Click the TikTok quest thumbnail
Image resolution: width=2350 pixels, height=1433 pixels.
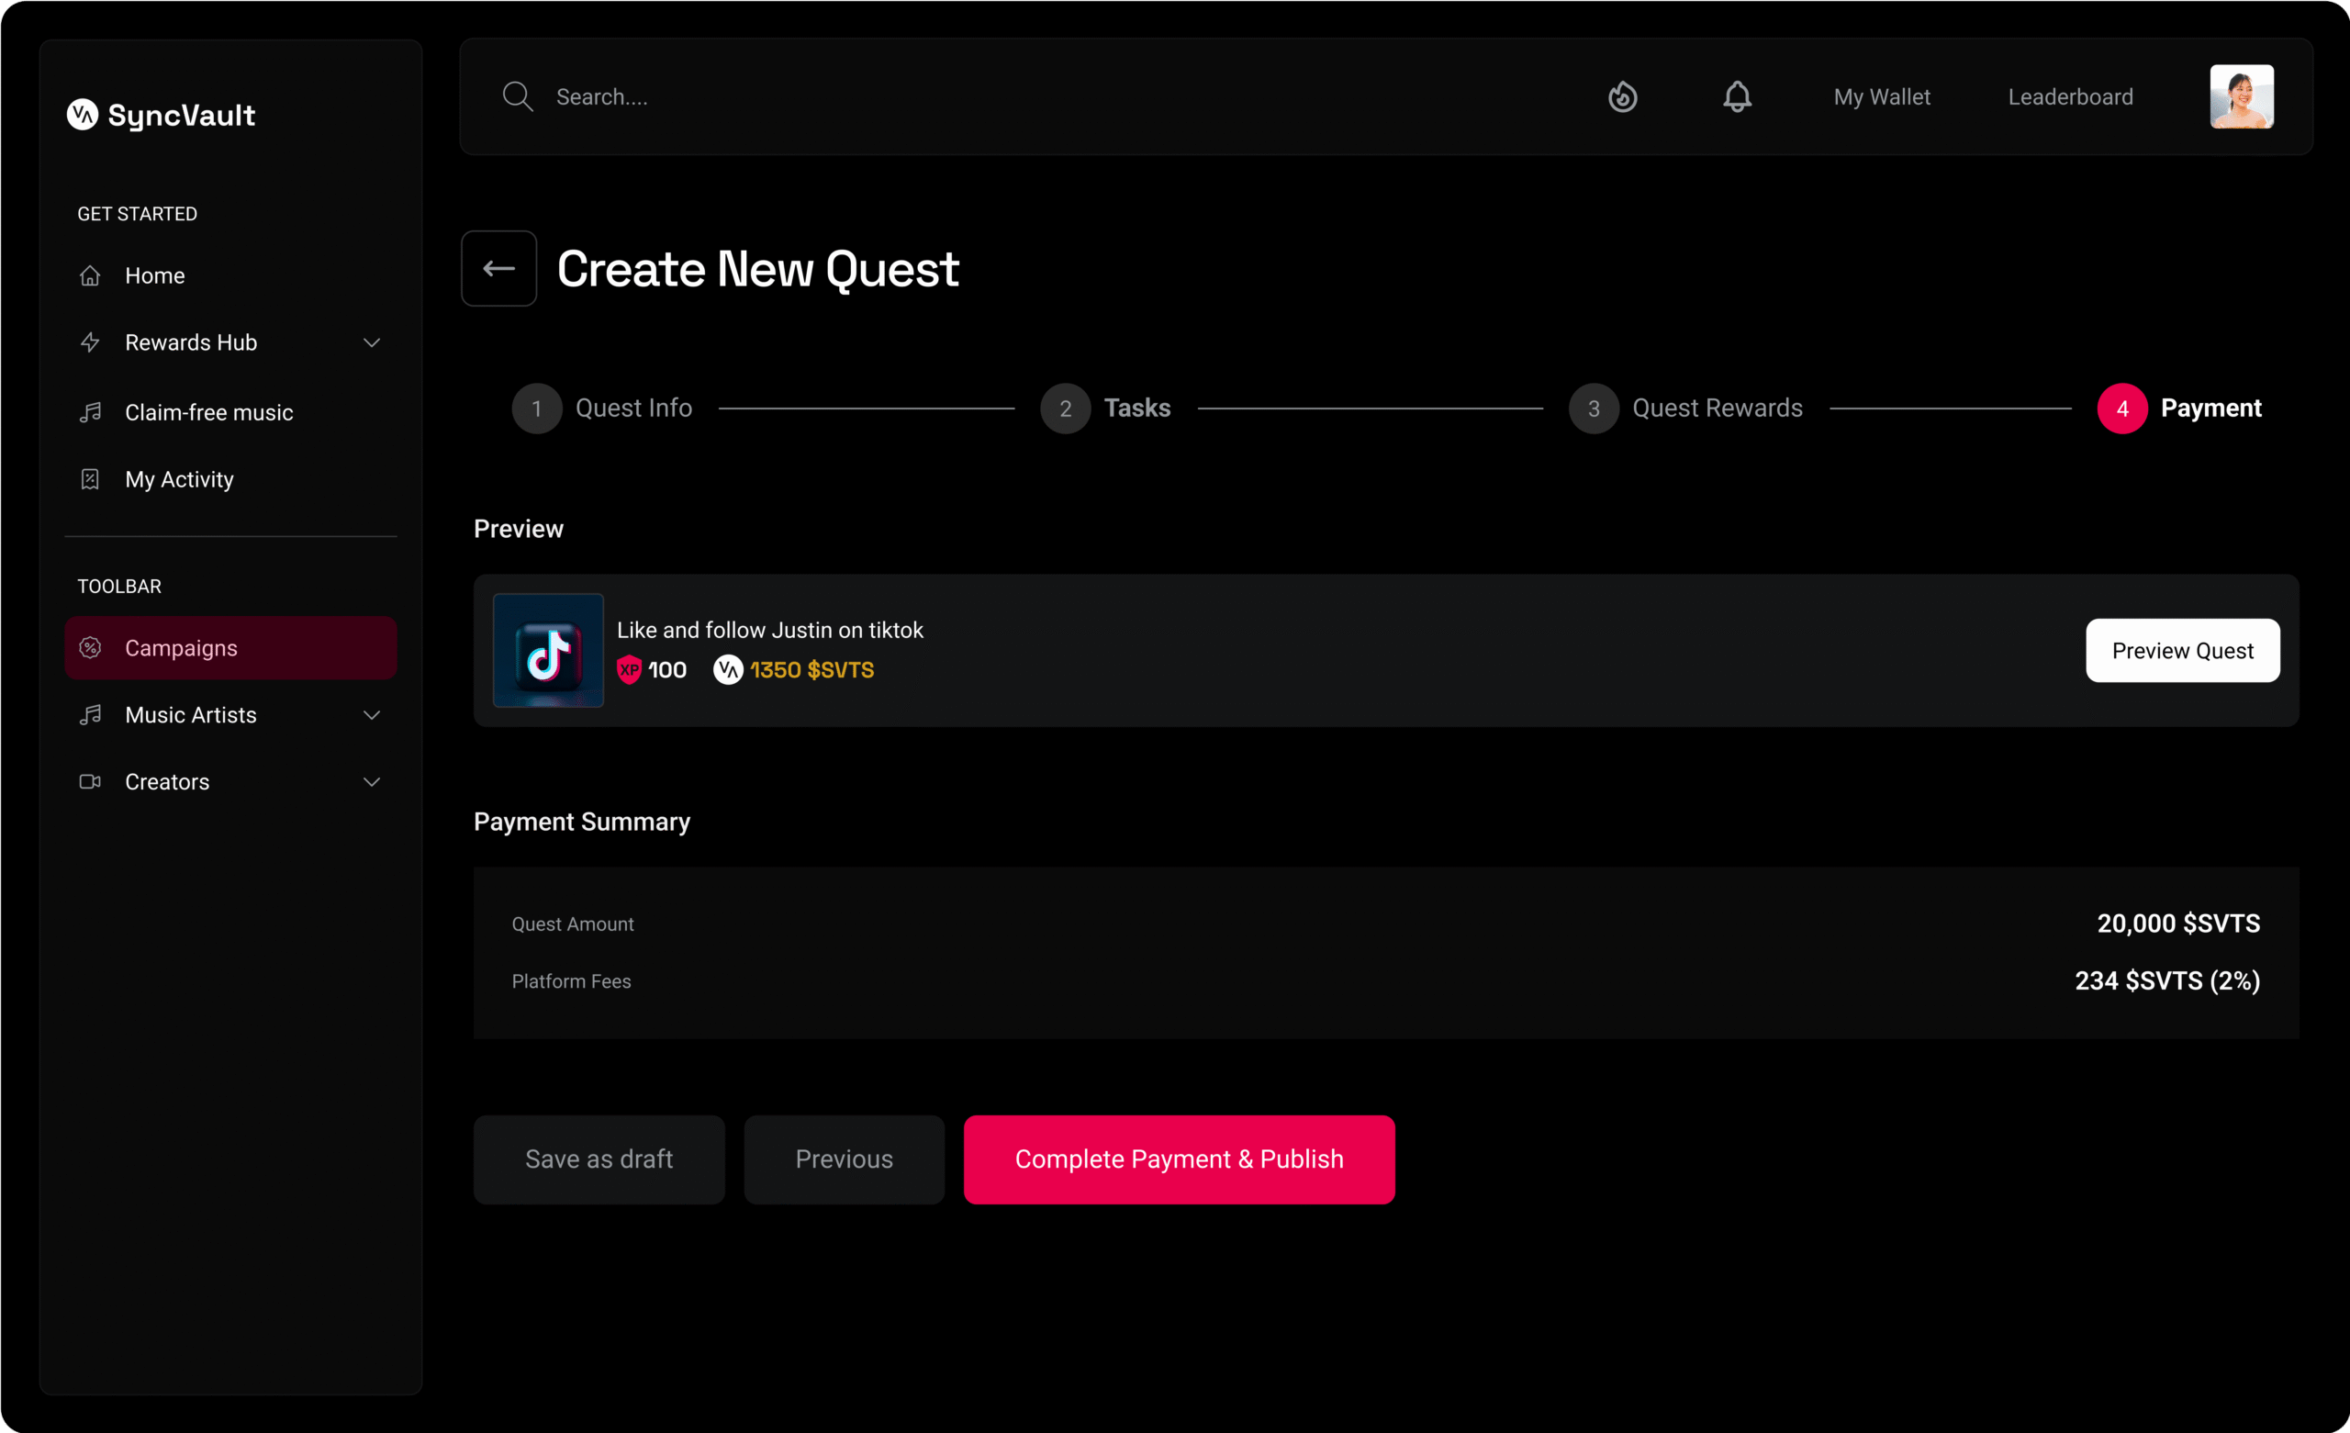(x=547, y=651)
